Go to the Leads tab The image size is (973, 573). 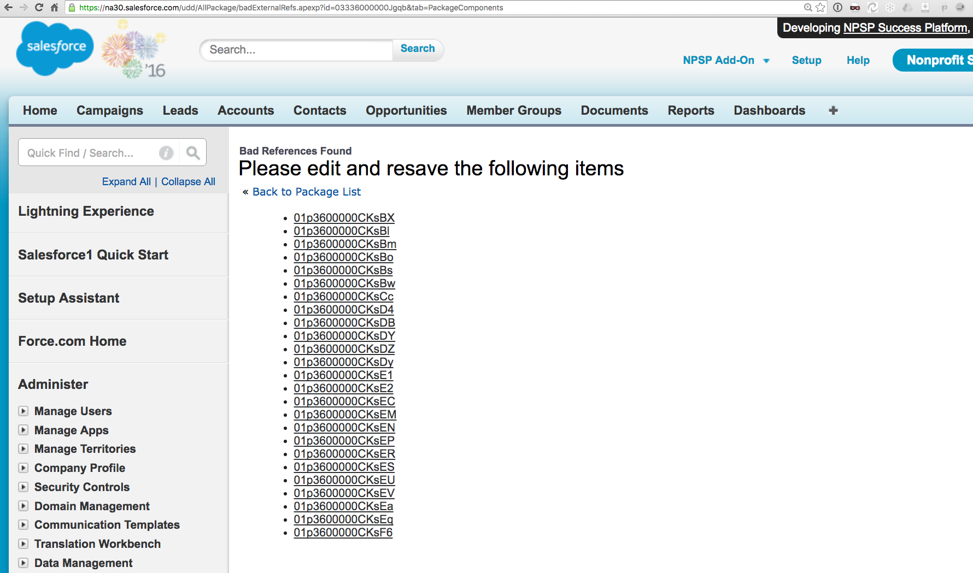[180, 110]
